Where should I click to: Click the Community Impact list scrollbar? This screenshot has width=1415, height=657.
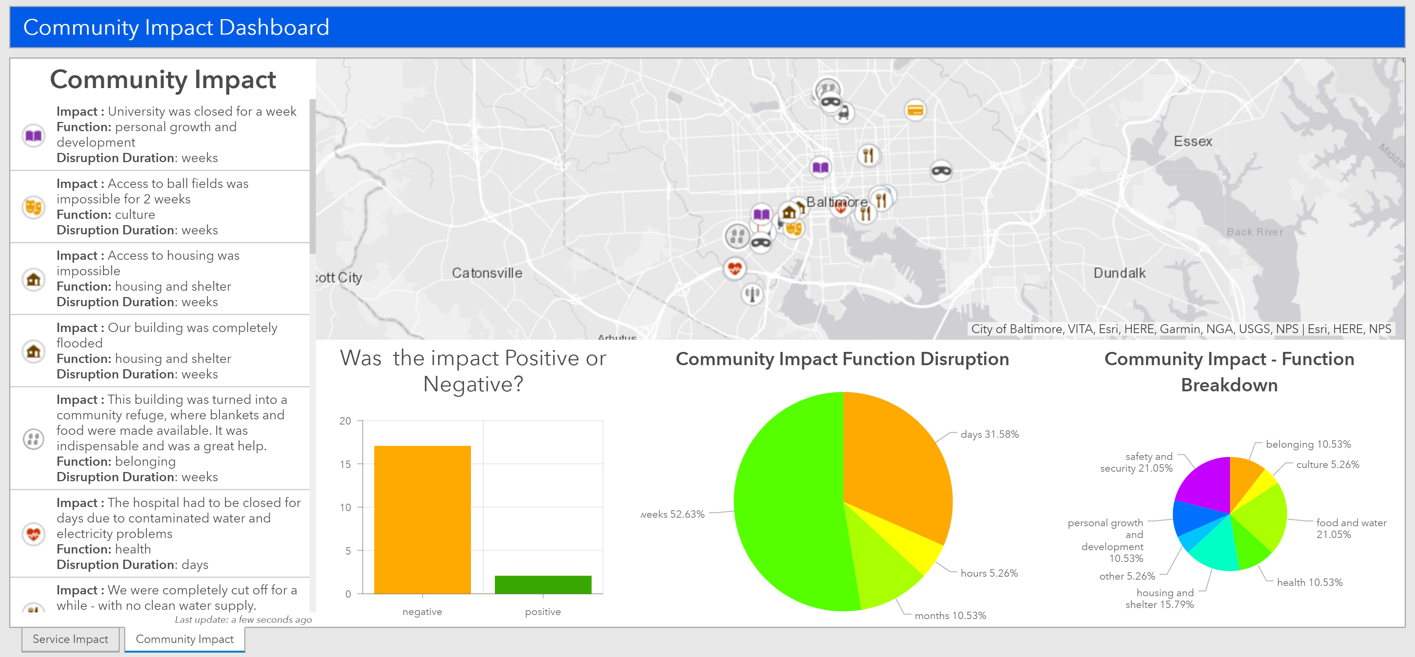pos(312,176)
